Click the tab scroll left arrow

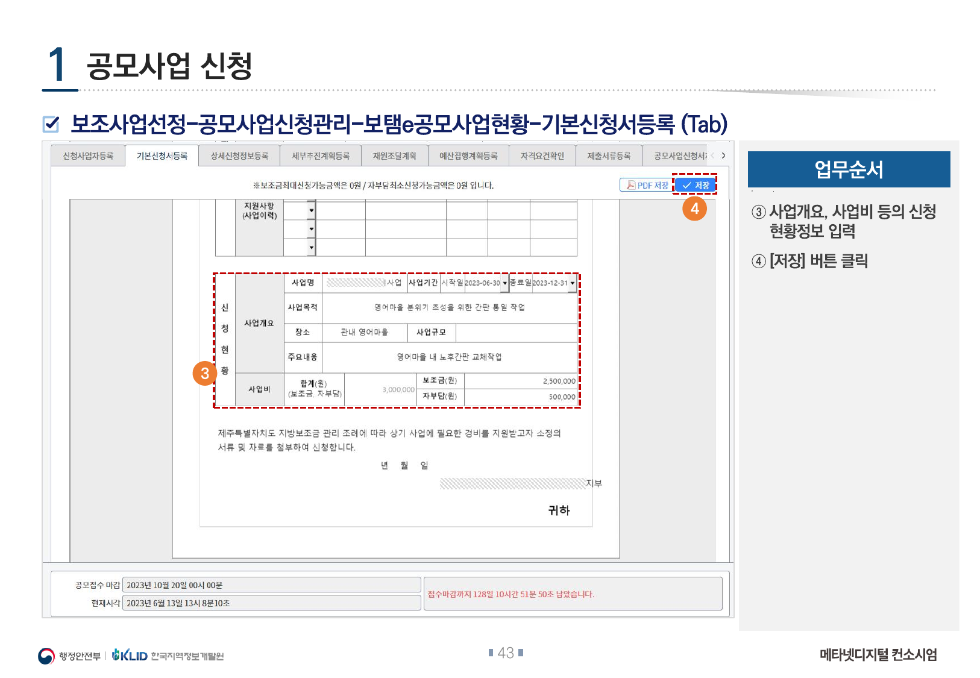[x=713, y=155]
